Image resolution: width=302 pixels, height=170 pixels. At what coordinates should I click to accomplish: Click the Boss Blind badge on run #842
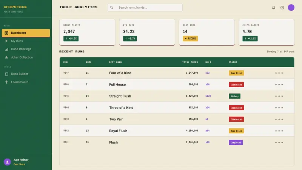coord(236,131)
